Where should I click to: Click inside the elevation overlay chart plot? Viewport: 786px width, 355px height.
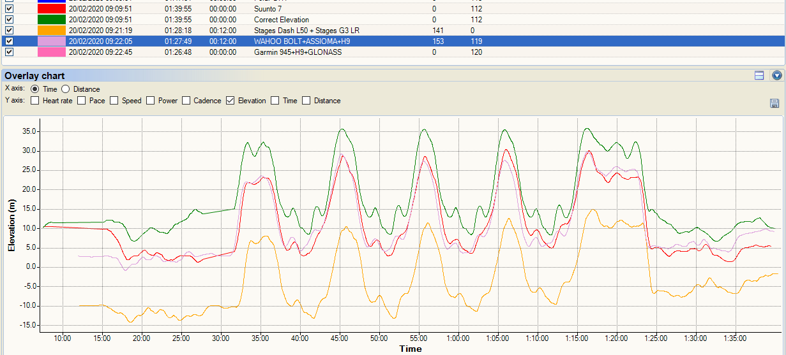[x=411, y=224]
